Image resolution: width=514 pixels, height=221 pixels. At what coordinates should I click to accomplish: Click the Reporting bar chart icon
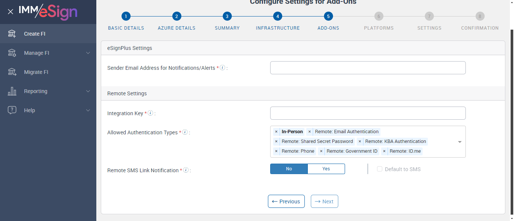coord(12,91)
